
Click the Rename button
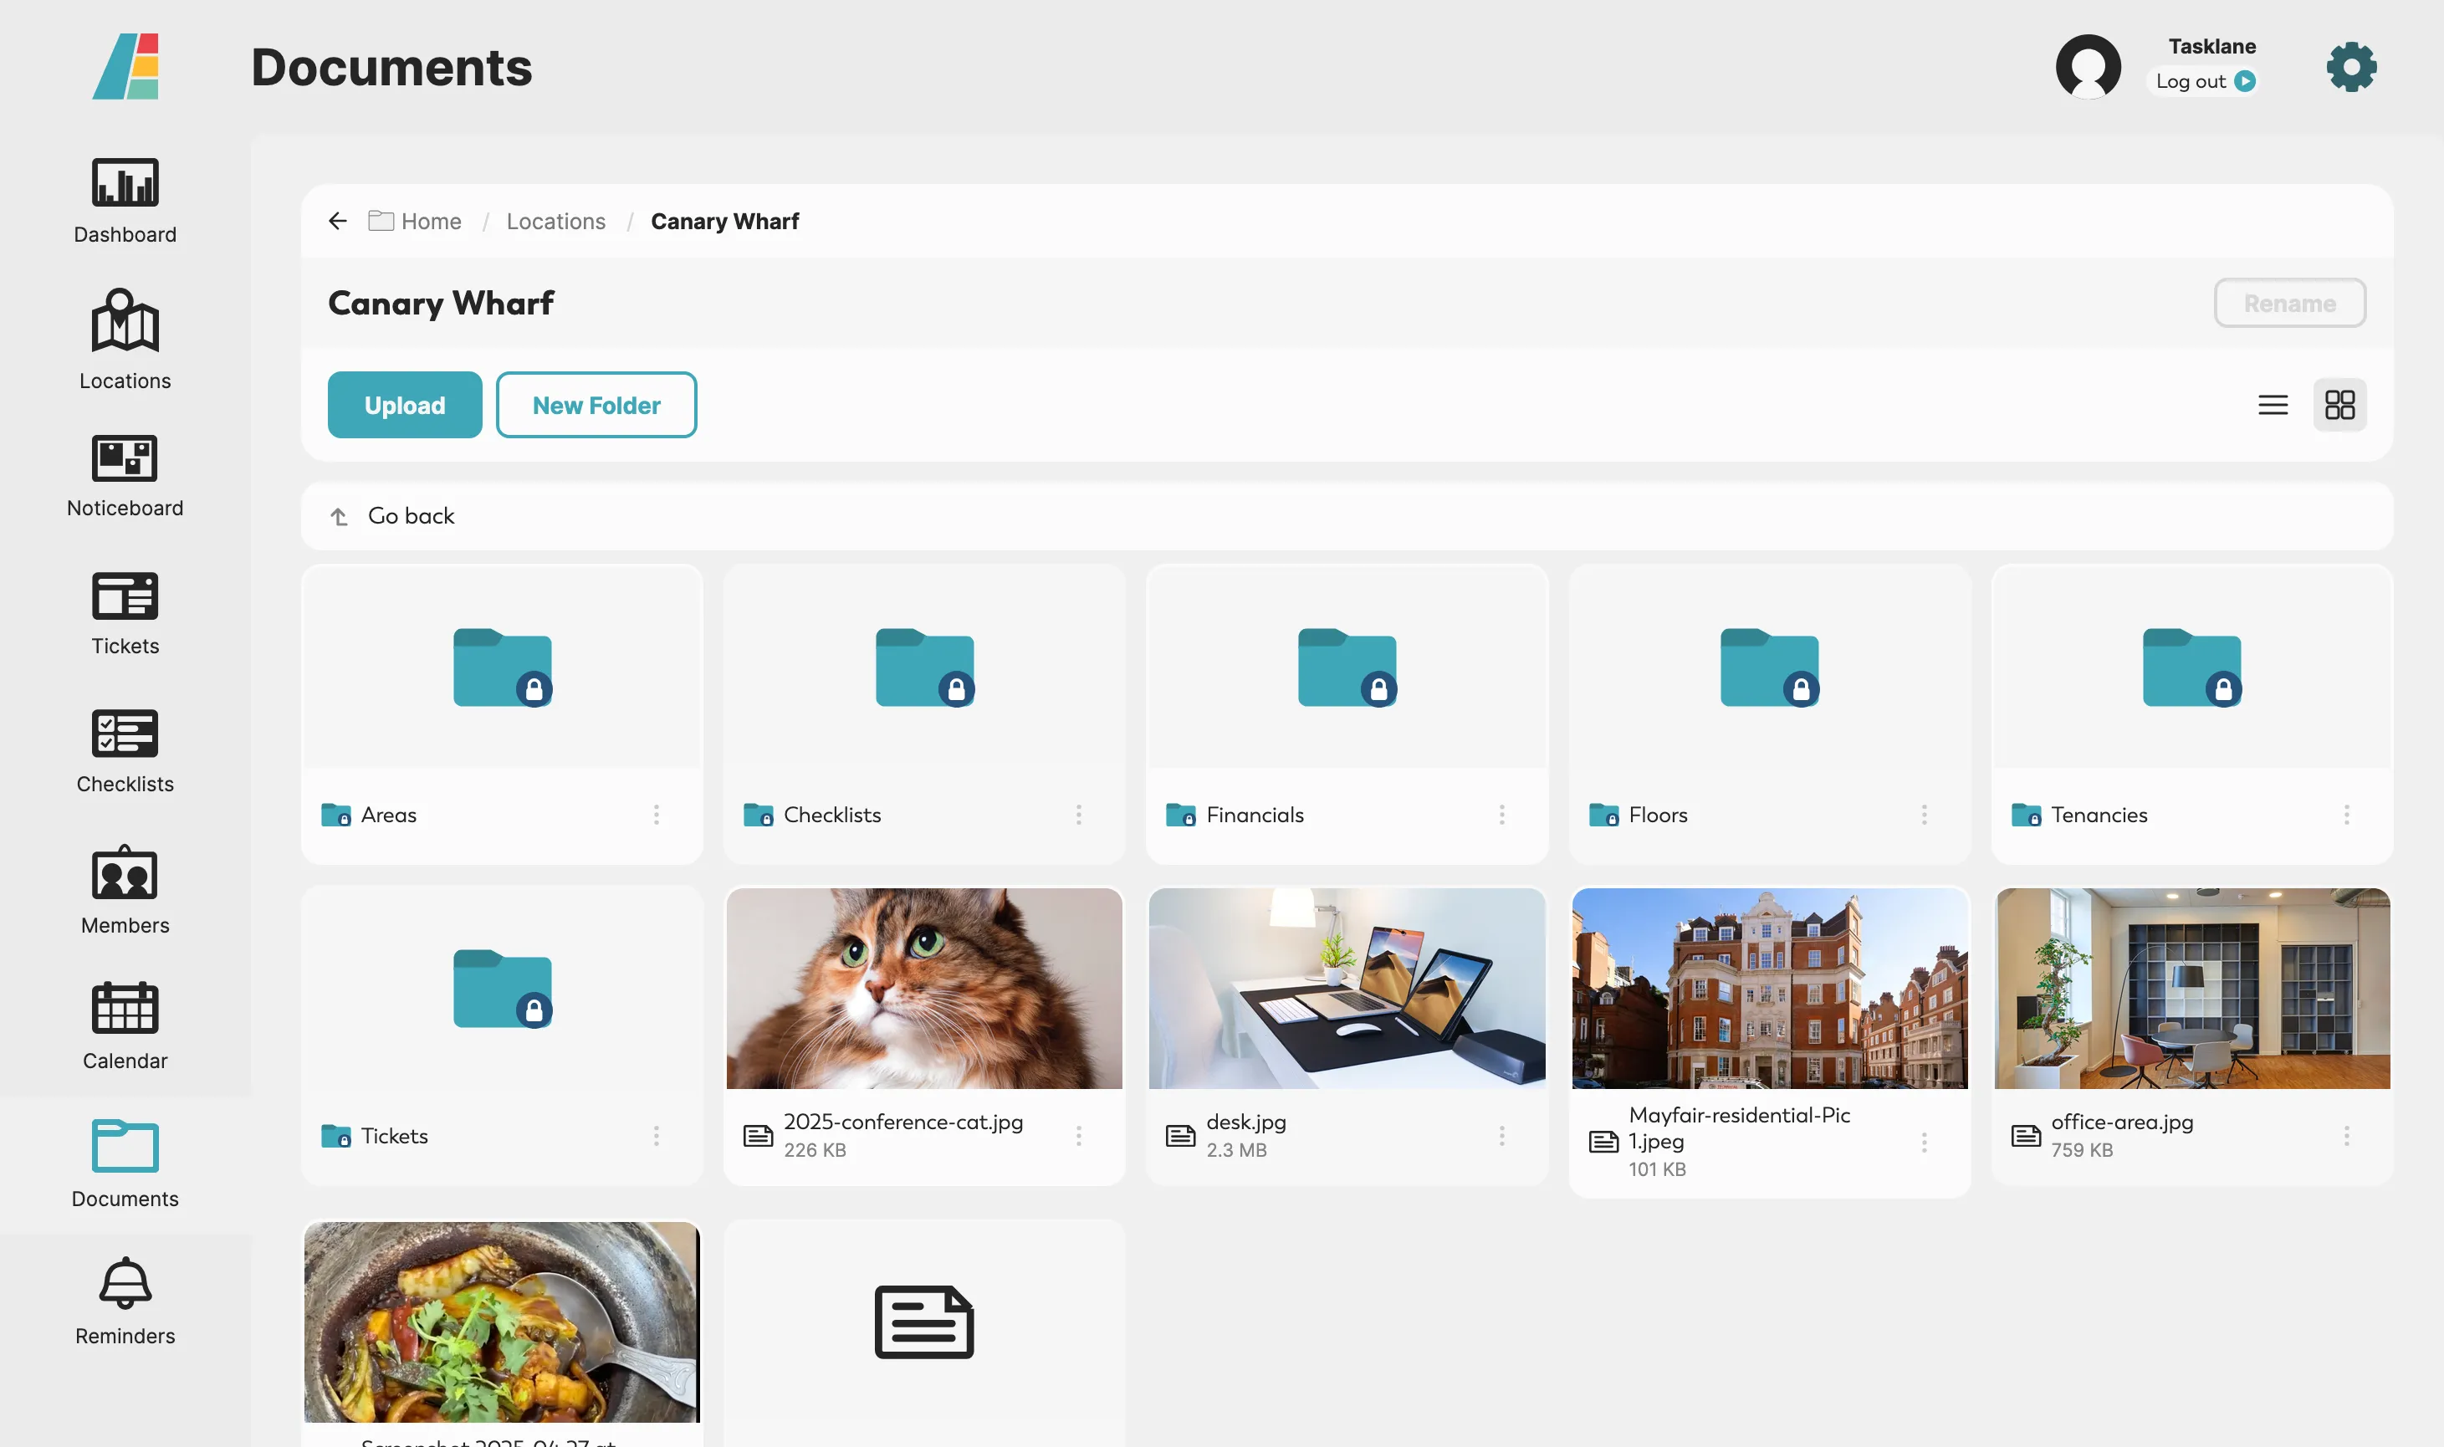[2289, 304]
